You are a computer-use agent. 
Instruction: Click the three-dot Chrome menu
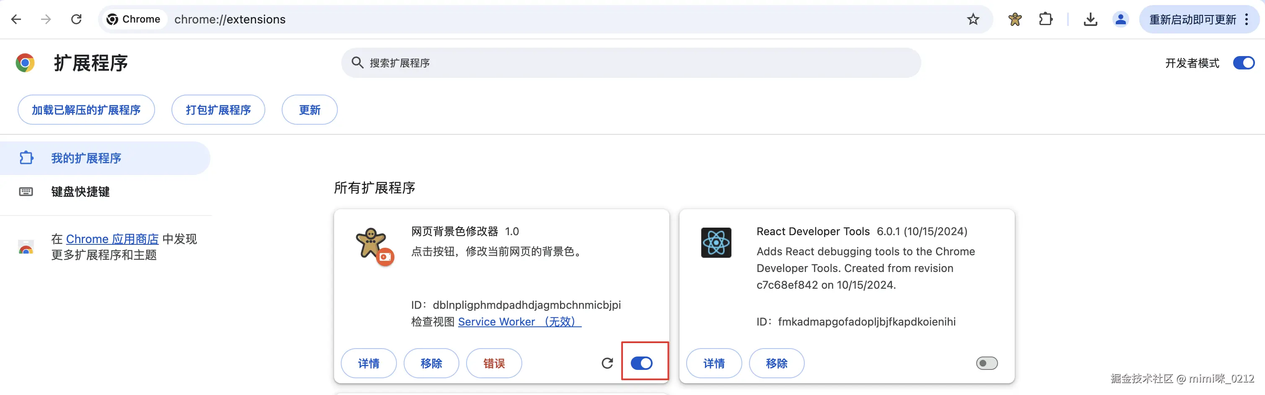point(1247,19)
